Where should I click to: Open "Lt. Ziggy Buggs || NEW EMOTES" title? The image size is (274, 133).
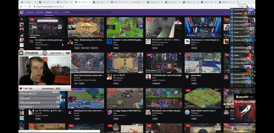(x=128, y=111)
